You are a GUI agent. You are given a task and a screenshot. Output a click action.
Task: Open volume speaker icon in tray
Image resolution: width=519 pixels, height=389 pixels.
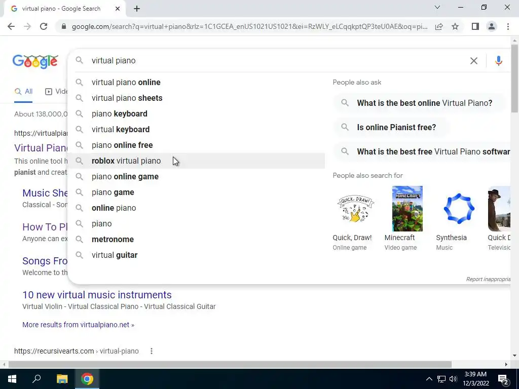[453, 379]
